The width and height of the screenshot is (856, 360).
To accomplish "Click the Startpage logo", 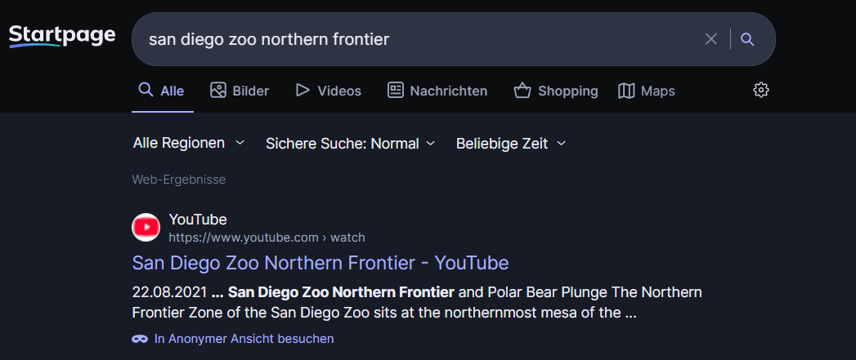I will click(x=61, y=37).
